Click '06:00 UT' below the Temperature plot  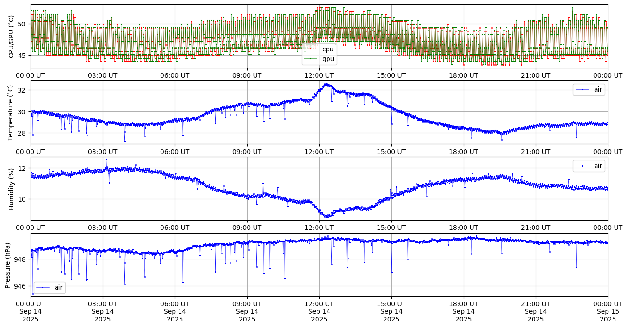click(x=175, y=151)
